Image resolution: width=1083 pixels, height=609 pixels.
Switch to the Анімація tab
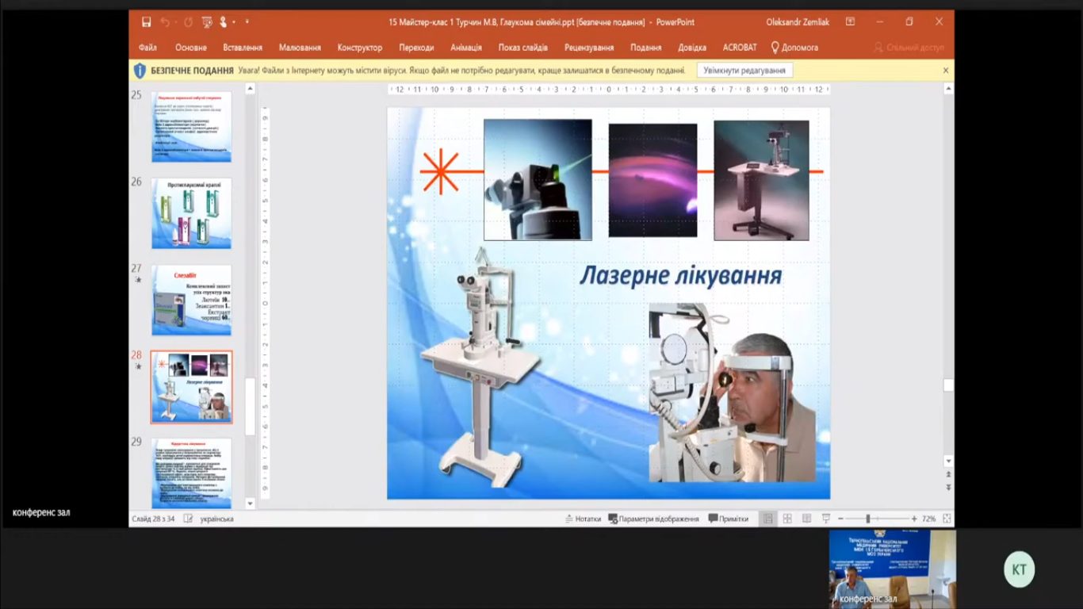(466, 48)
